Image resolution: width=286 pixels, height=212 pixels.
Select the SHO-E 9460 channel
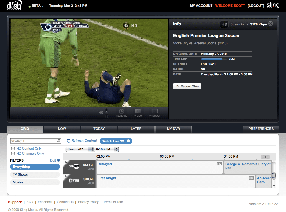pyautogui.click(x=79, y=181)
